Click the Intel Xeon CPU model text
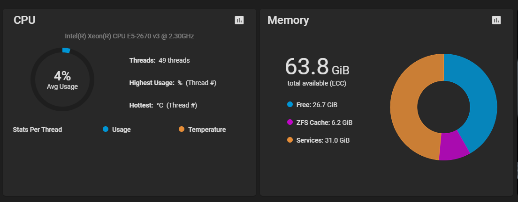Image resolution: width=518 pixels, height=202 pixels. pos(129,36)
